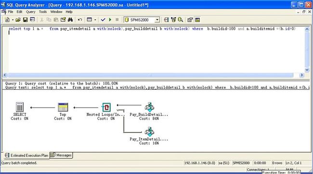Viewport: 313px width, 174px height.
Task: Open the Window menu
Action: coord(56,12)
